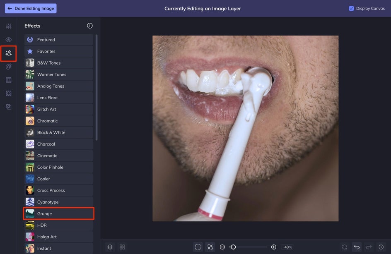Click the shrink-to-fit arrows icon
Screen dimensions: 391x254
coord(210,247)
